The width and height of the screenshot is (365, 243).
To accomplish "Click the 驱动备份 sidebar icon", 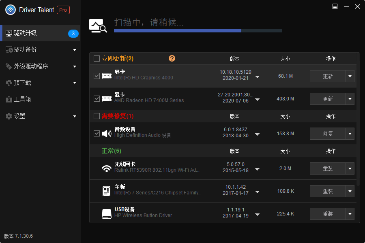I will (9, 49).
